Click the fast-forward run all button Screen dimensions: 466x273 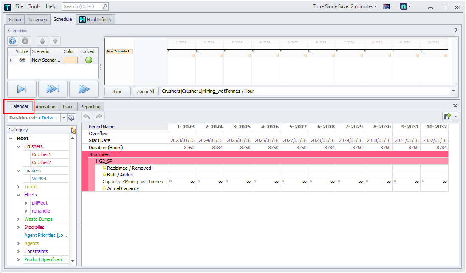click(x=53, y=89)
